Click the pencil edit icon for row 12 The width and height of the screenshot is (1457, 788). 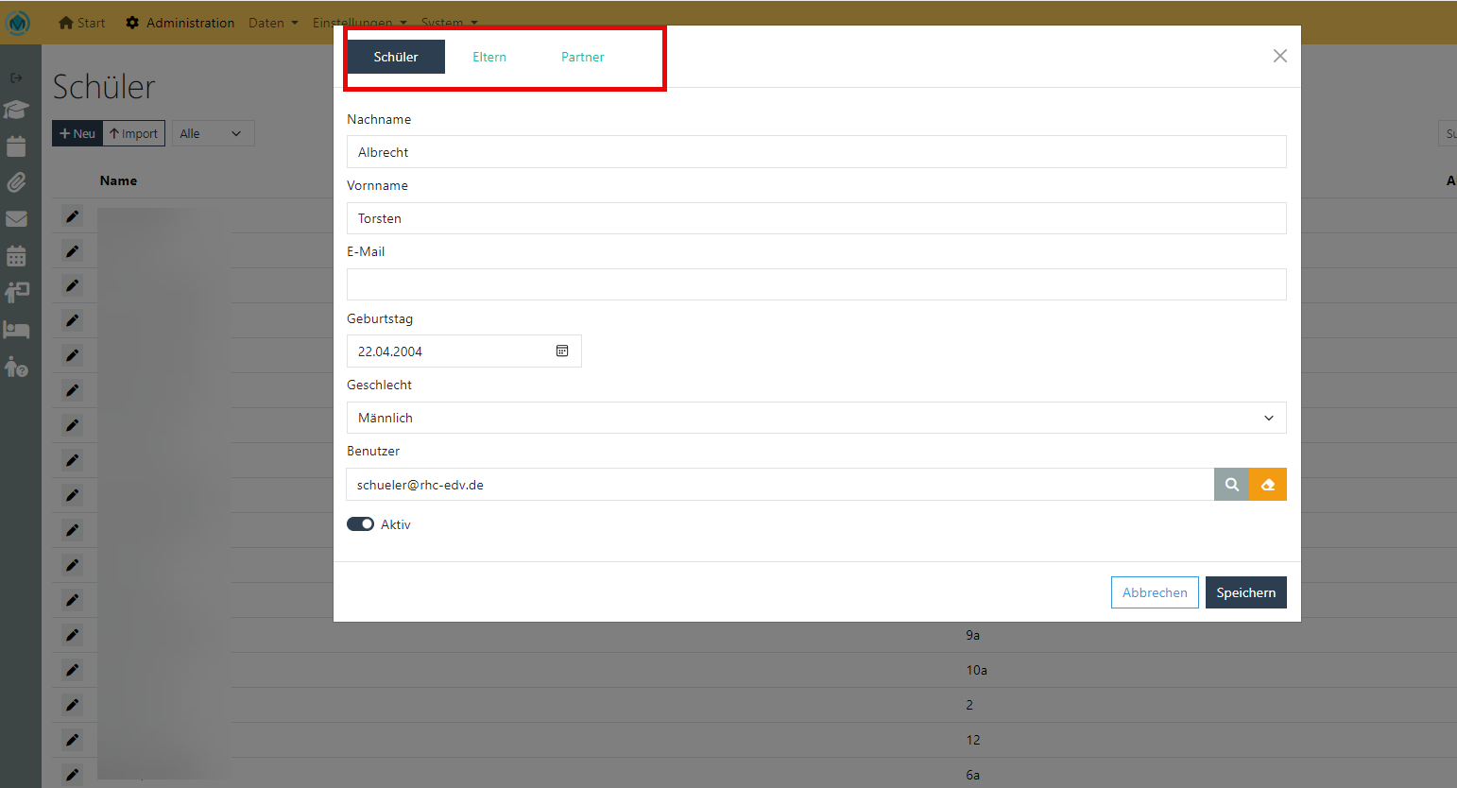(x=73, y=740)
